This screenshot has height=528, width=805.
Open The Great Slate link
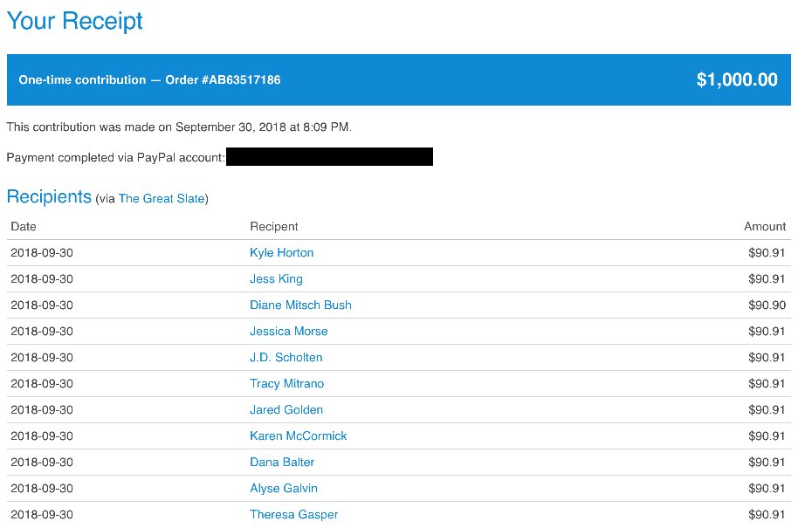[162, 199]
